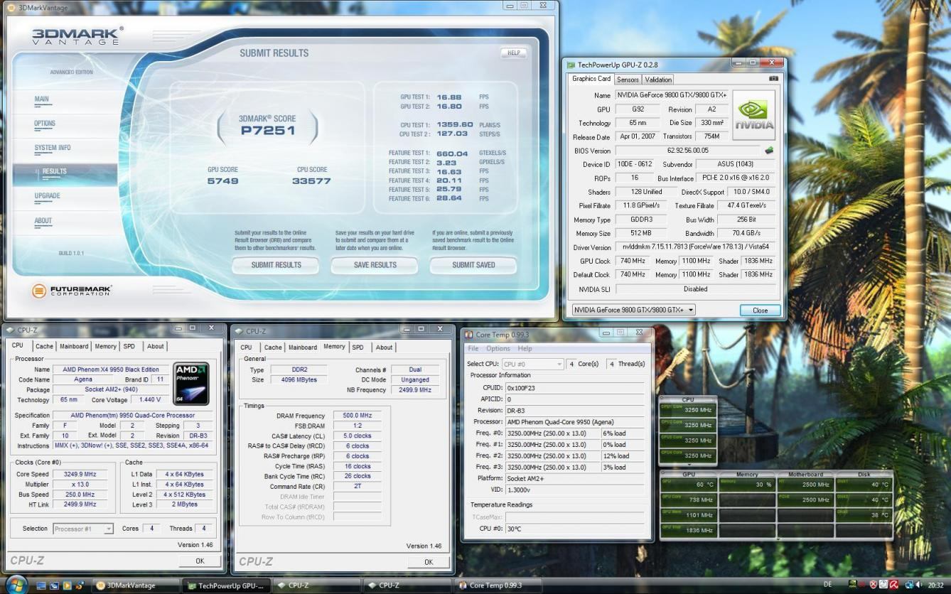Click the 3DMark Vantage logo

point(77,36)
